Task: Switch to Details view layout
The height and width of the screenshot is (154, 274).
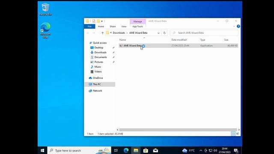Action: (x=233, y=134)
